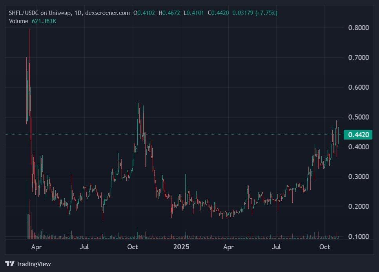
Task: Click the 0.8000 price axis label
Action: [358, 28]
